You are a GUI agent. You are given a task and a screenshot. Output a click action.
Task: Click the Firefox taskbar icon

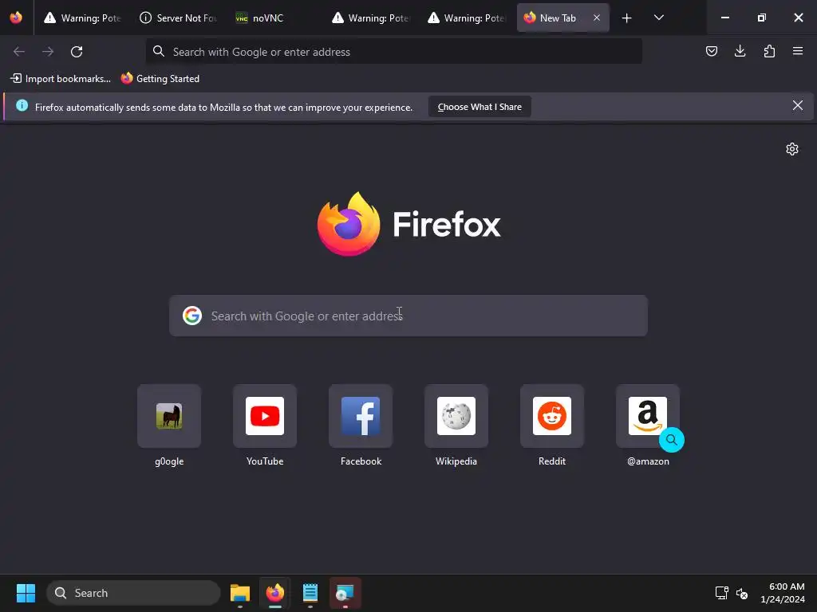coord(275,593)
